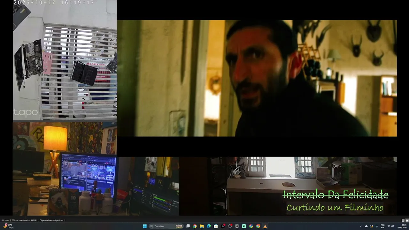Switch to large icons view in status bar

pyautogui.click(x=407, y=220)
